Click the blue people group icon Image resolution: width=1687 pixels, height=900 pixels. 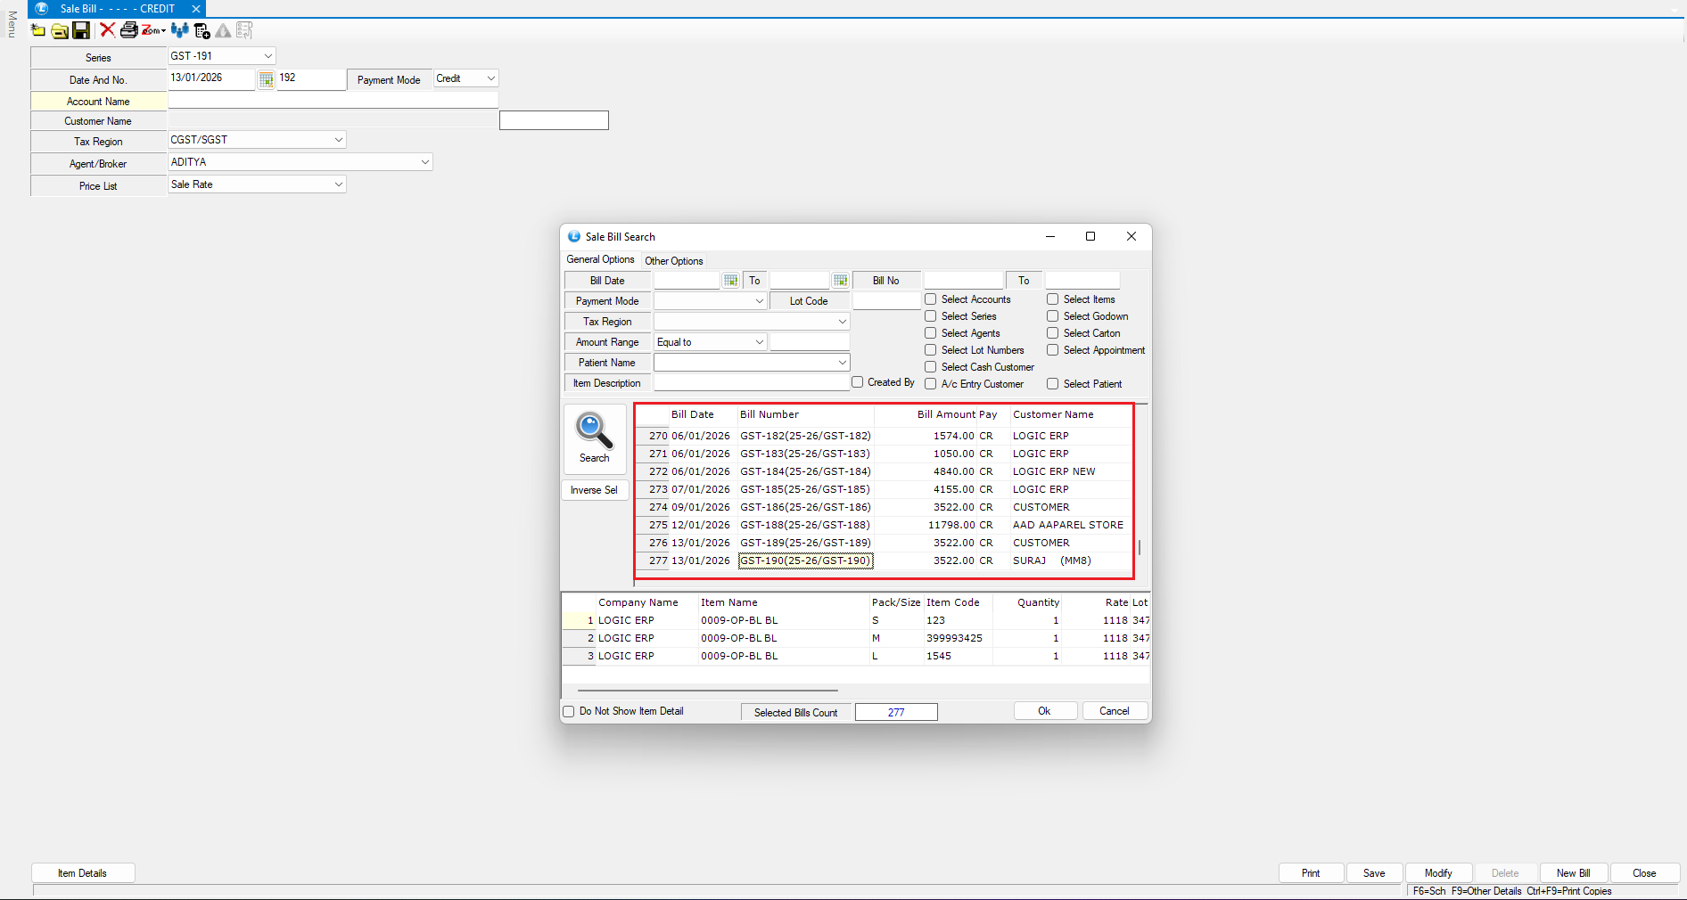point(179,30)
